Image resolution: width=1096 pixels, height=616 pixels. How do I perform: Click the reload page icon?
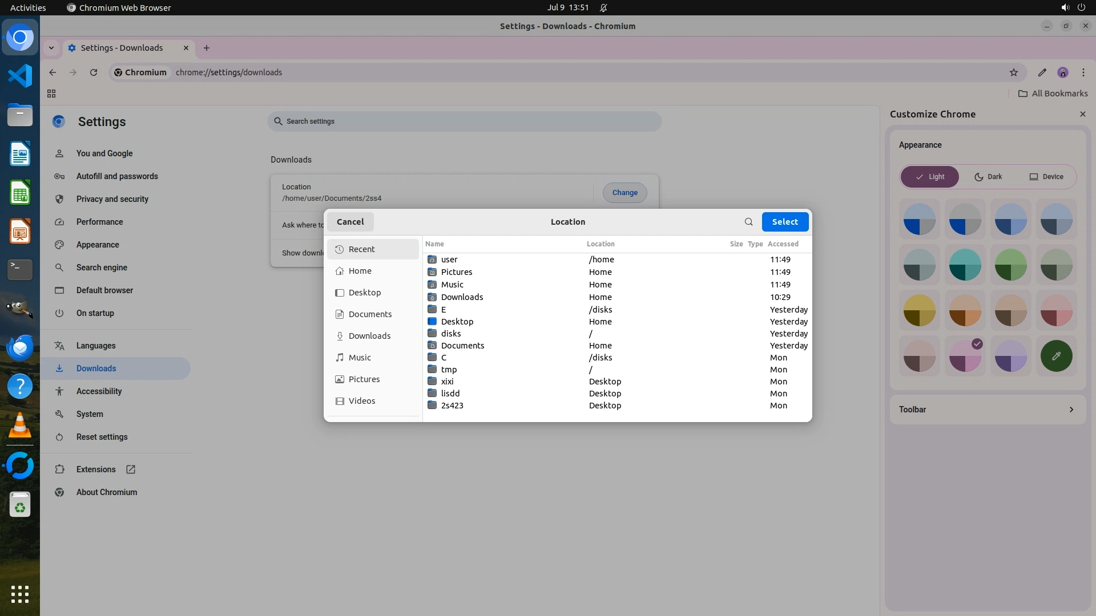[94, 72]
